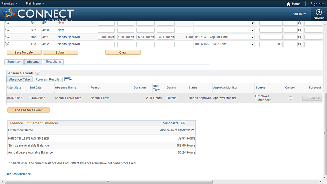327x184 pixels.
Task: Open Needs Approval link for Tue 4/12
Action: 68,44
